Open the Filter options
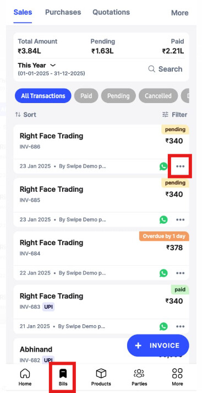The width and height of the screenshot is (202, 393). [x=174, y=115]
